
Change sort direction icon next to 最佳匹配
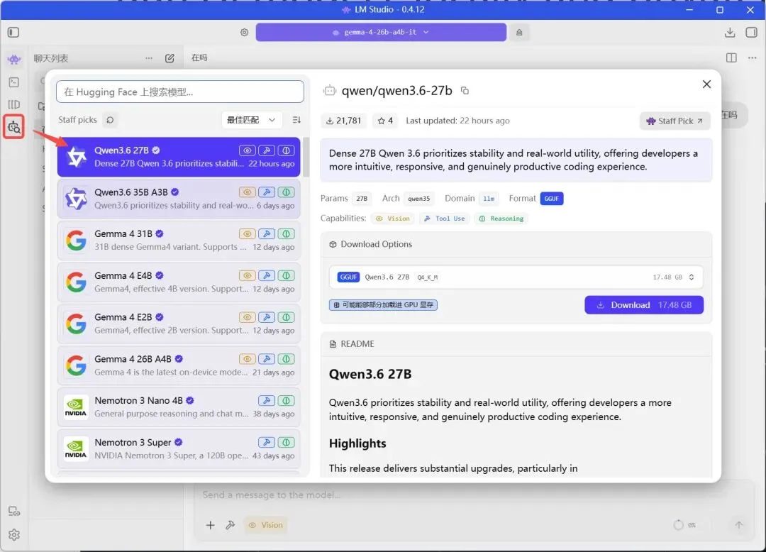coord(296,120)
